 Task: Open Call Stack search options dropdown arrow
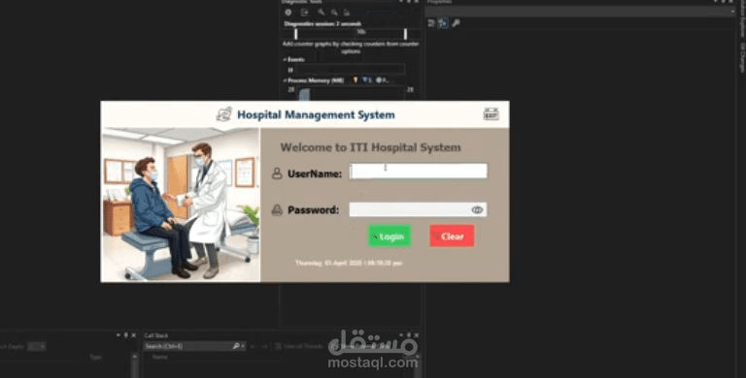click(x=243, y=346)
